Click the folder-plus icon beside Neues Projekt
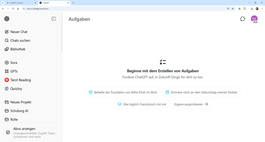 [x=6, y=102]
